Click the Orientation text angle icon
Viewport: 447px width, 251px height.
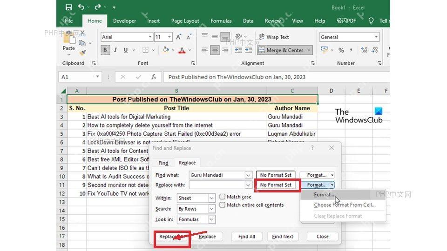point(238,36)
